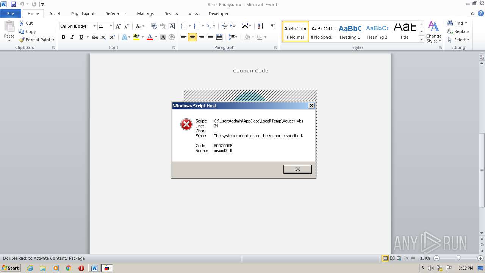The height and width of the screenshot is (273, 485).
Task: Open Line Spacing dropdown
Action: [x=233, y=37]
